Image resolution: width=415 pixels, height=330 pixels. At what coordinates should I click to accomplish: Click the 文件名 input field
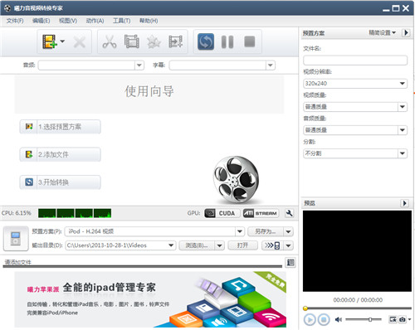(355, 60)
